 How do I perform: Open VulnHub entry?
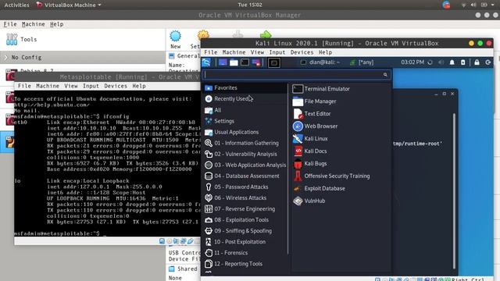point(314,201)
